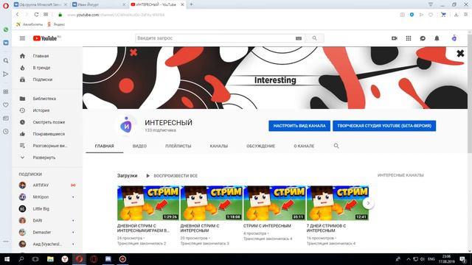Image resolution: width=472 pixels, height=265 pixels.
Task: Show next videos with the carousel arrow
Action: click(368, 203)
